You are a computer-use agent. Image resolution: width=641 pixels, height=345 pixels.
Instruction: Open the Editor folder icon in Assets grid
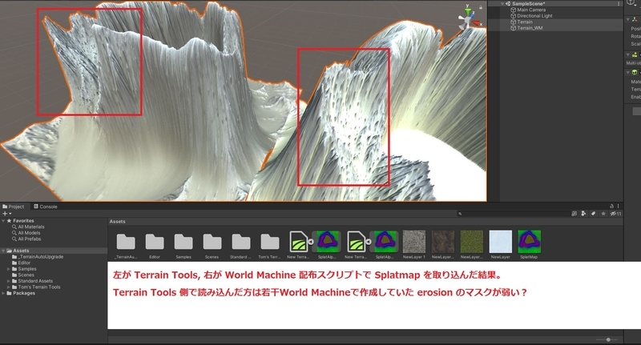coord(155,242)
